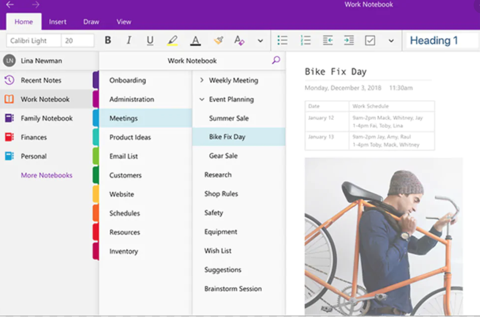Open Recent Notes clock icon
Image resolution: width=480 pixels, height=317 pixels.
click(9, 80)
